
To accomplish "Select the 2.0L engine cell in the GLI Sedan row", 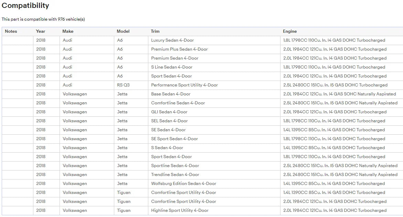I will point(342,112).
